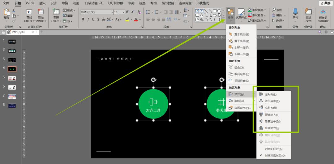This screenshot has height=164, width=334.
Task: Enable 对齐幻灯片 align to slide option
Action: tap(273, 149)
